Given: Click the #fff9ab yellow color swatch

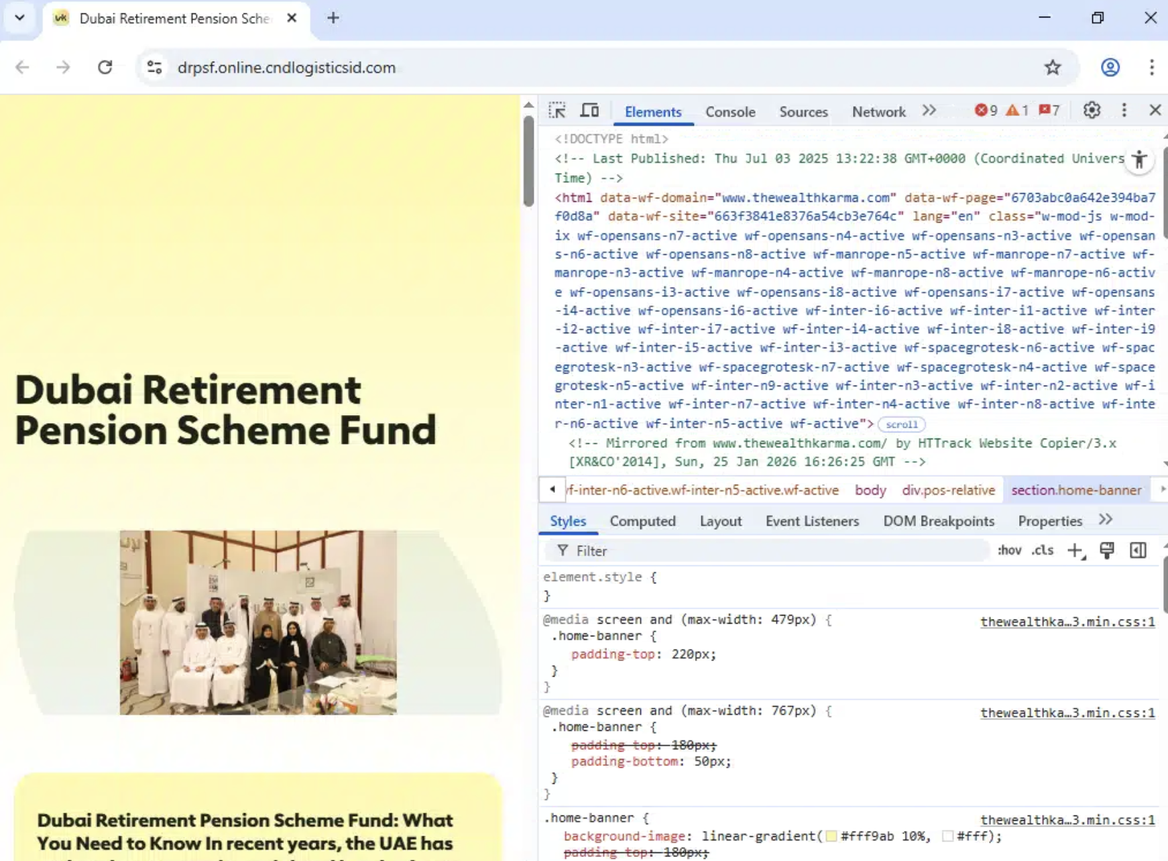Looking at the screenshot, I should [x=831, y=836].
